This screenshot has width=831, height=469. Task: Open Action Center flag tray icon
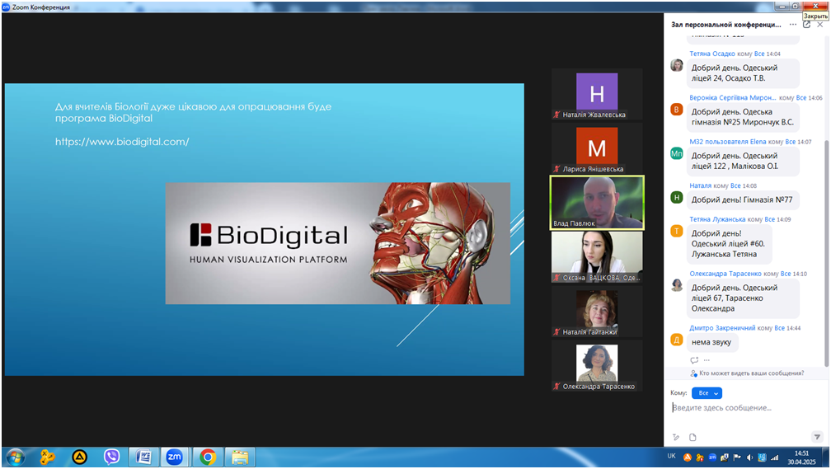pos(737,457)
